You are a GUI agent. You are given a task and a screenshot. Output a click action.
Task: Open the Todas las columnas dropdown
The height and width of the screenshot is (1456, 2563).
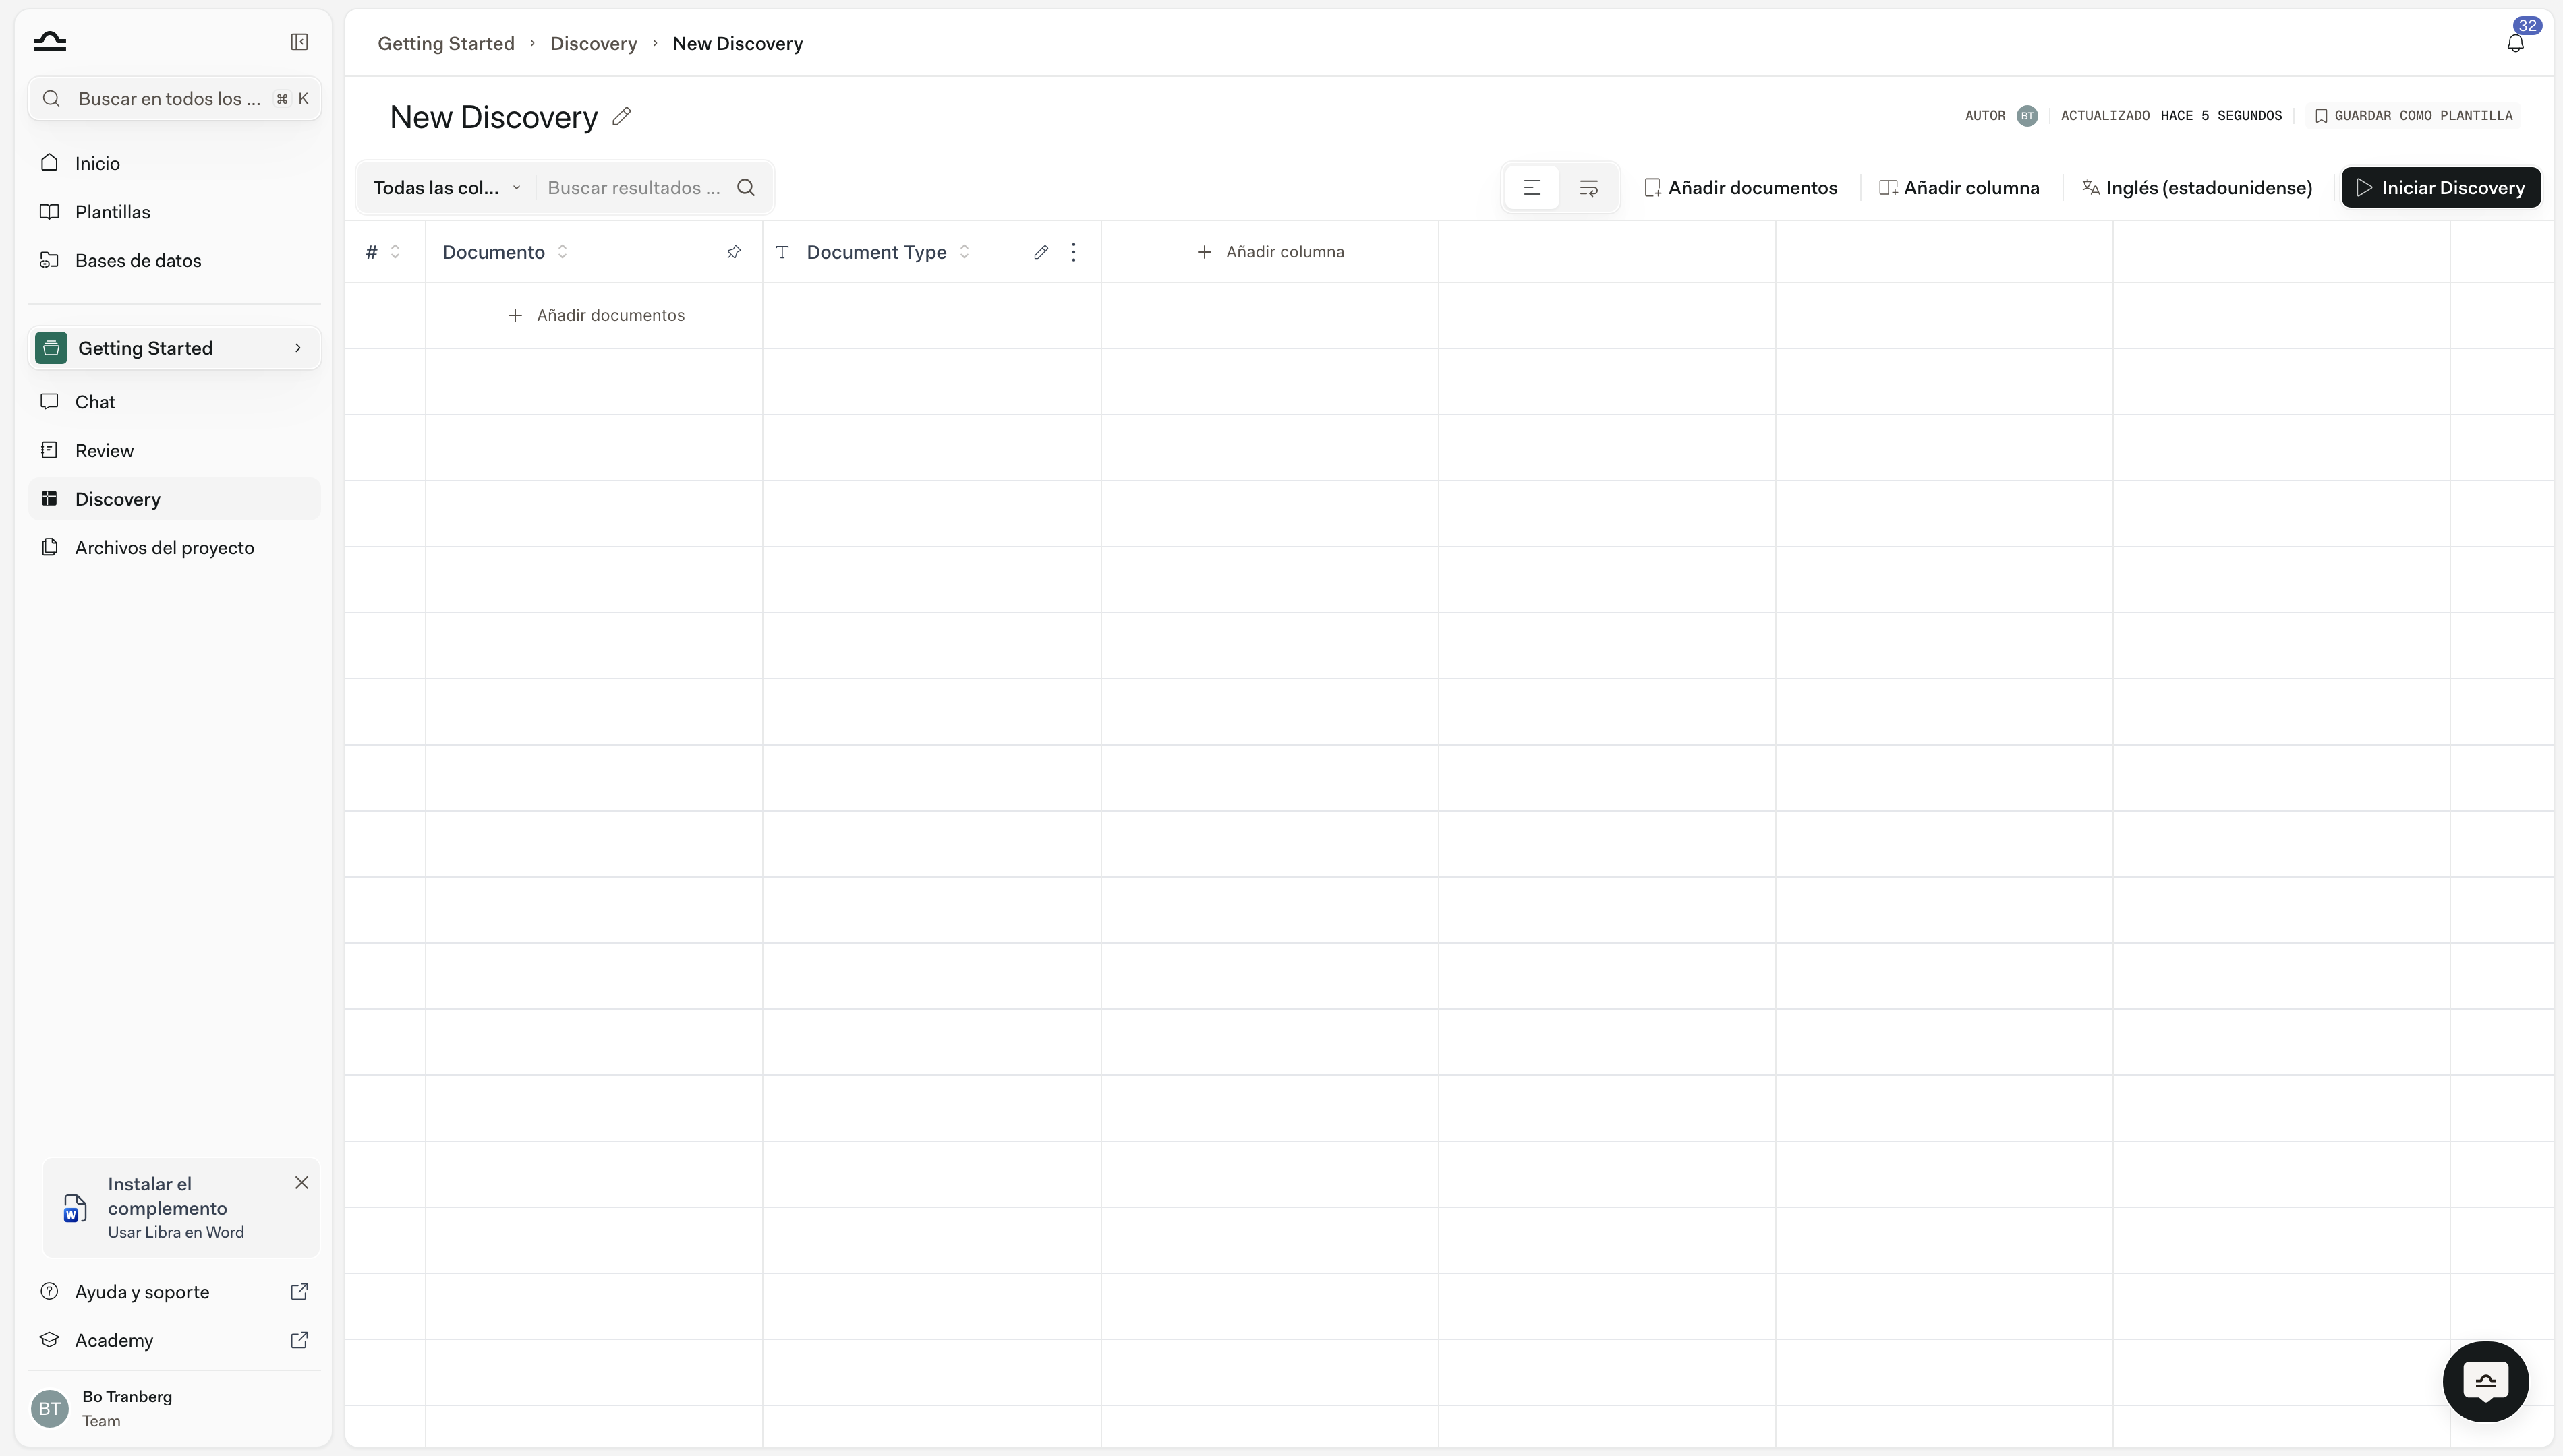447,188
